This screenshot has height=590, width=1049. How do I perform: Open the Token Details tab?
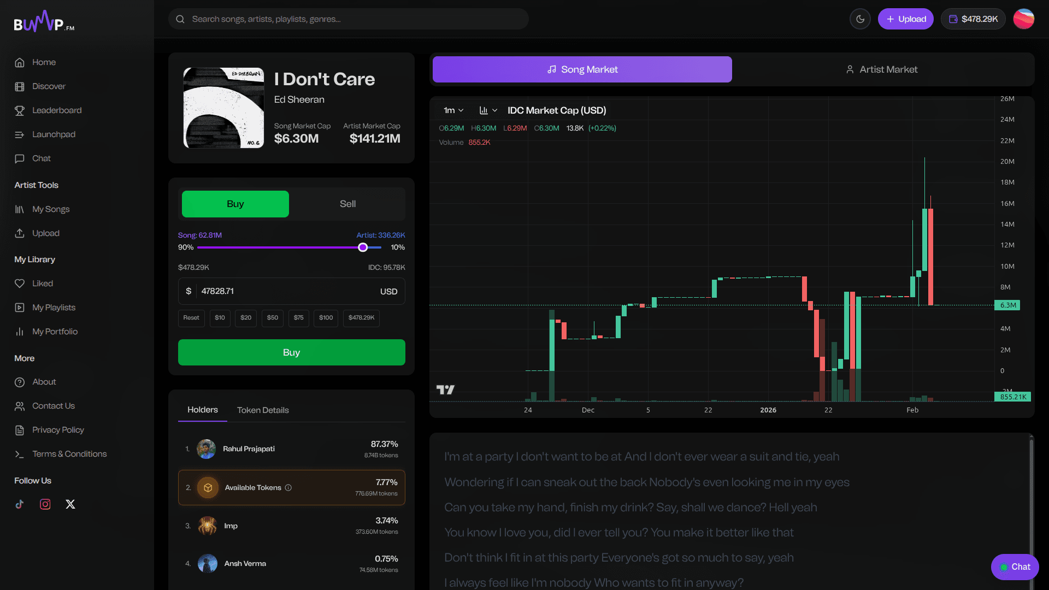[263, 410]
